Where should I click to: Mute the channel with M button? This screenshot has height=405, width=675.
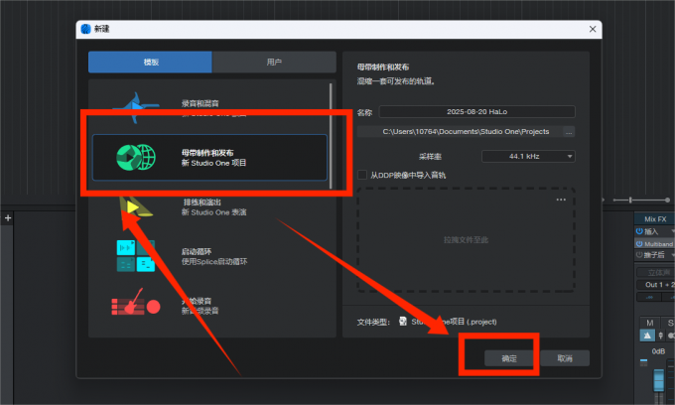649,323
